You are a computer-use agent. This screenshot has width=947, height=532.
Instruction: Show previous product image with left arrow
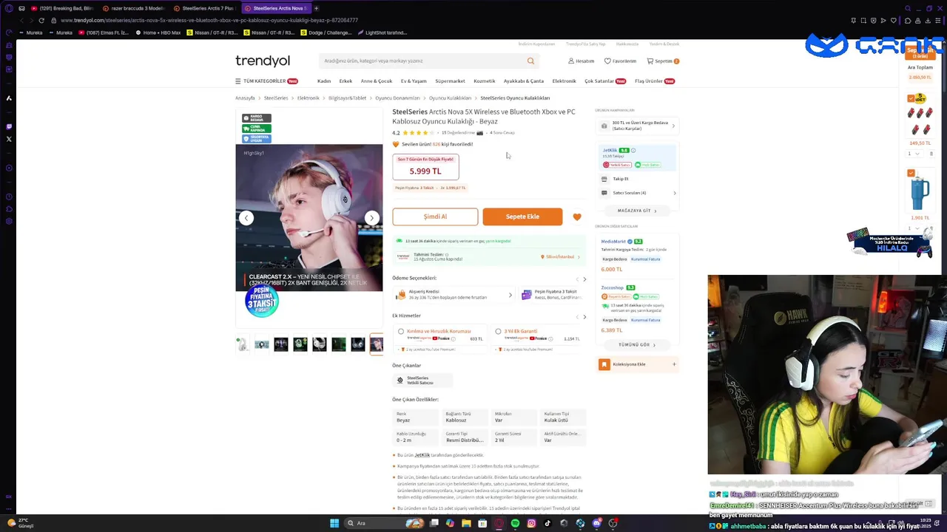coord(246,218)
